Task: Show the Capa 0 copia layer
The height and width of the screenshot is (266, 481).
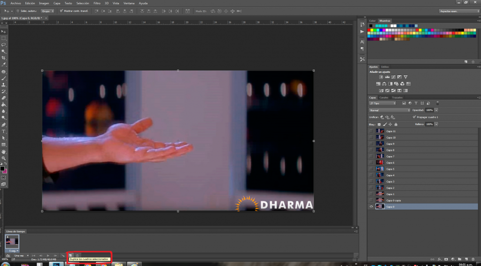Action: [371, 200]
